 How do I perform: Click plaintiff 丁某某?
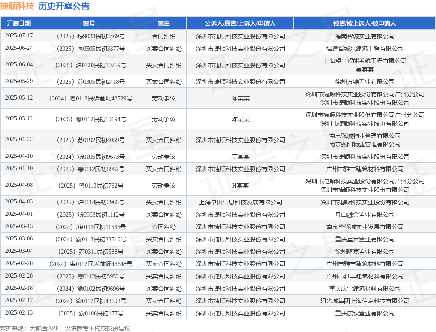241,157
